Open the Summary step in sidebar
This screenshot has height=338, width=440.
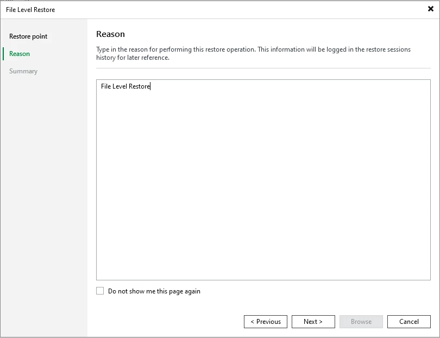click(23, 71)
